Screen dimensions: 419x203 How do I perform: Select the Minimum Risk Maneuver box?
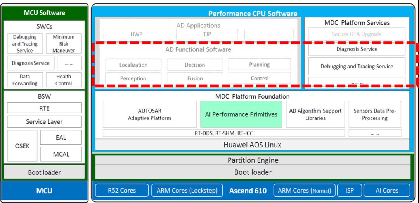pos(64,44)
